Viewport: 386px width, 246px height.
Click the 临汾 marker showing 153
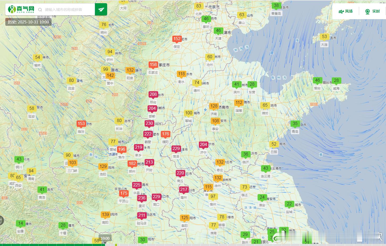click(x=81, y=124)
